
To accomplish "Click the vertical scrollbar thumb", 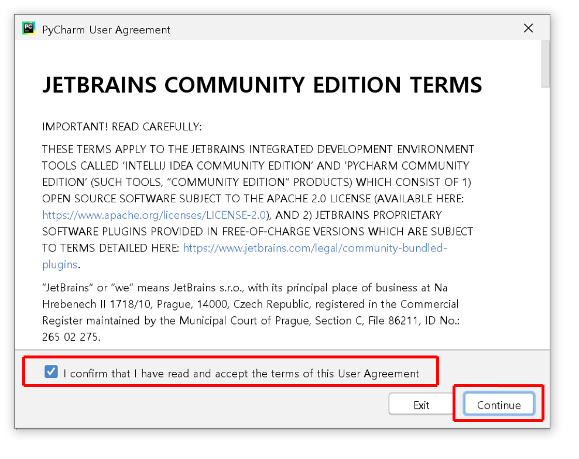I will click(545, 64).
